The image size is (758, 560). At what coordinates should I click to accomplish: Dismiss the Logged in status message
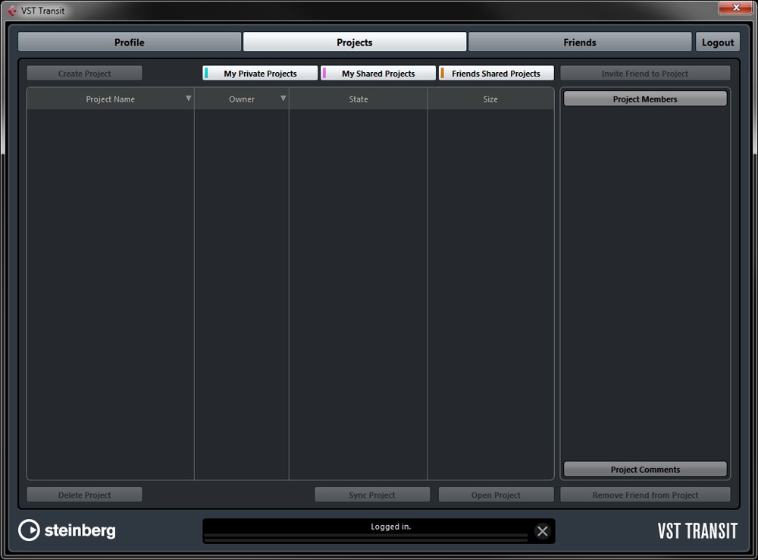543,531
